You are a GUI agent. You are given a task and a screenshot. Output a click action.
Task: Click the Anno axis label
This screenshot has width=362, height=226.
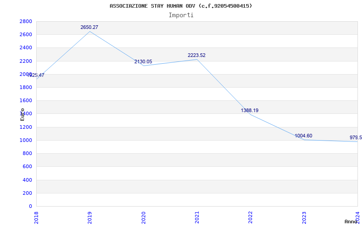pyautogui.click(x=351, y=221)
